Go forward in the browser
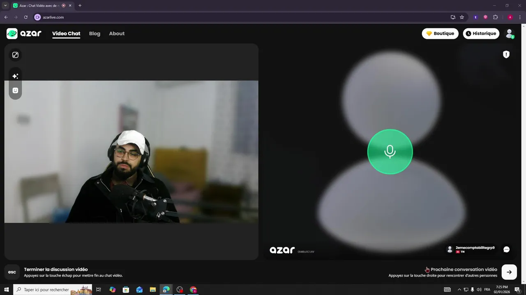This screenshot has height=295, width=526. tap(16, 17)
